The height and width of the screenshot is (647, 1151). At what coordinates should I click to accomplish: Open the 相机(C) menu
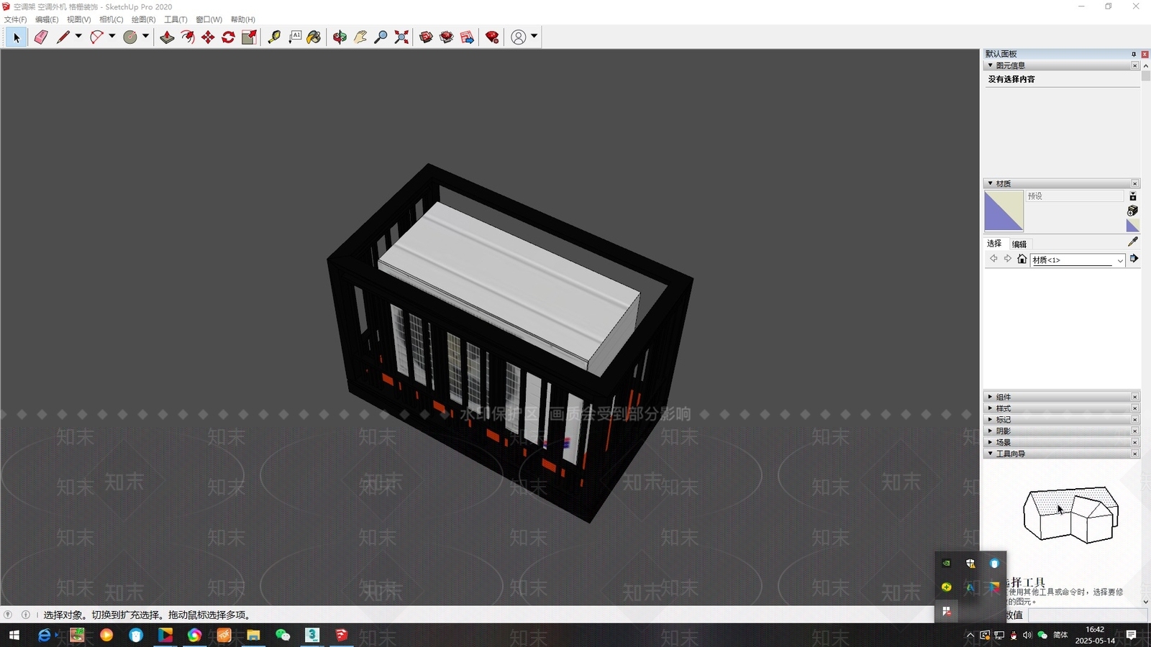pos(111,19)
